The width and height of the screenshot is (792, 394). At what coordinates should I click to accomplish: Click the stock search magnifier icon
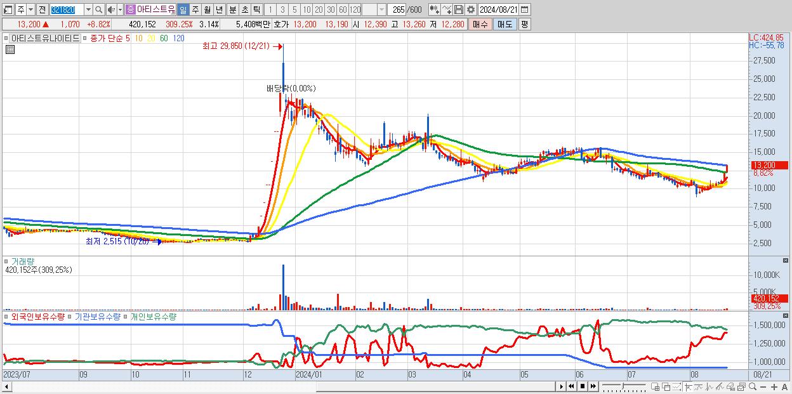tap(99, 10)
